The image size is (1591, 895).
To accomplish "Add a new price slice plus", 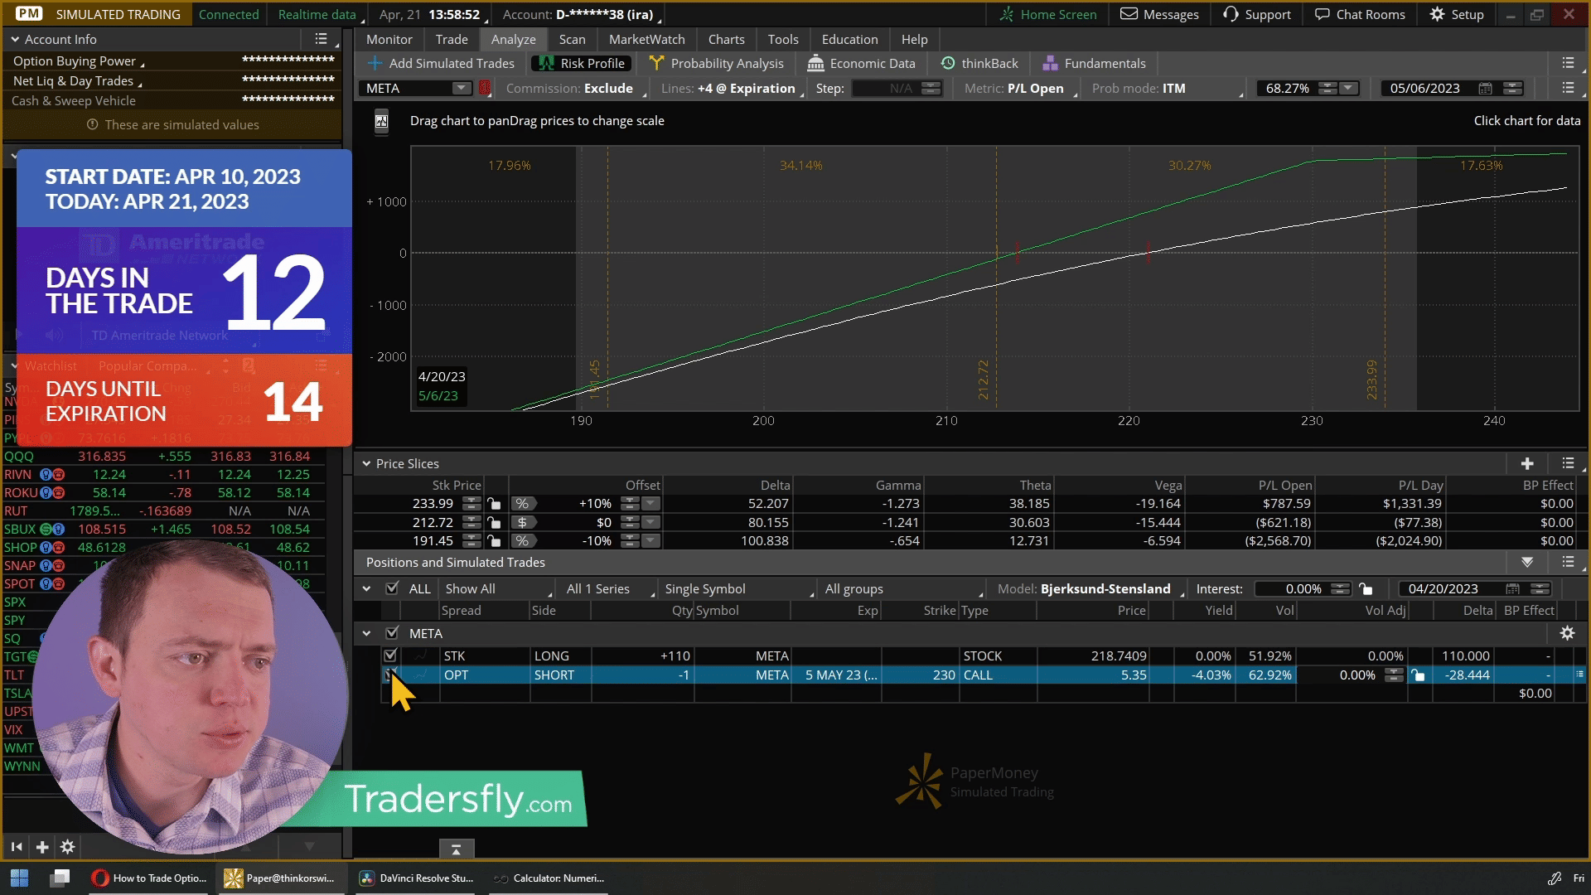I will point(1527,463).
